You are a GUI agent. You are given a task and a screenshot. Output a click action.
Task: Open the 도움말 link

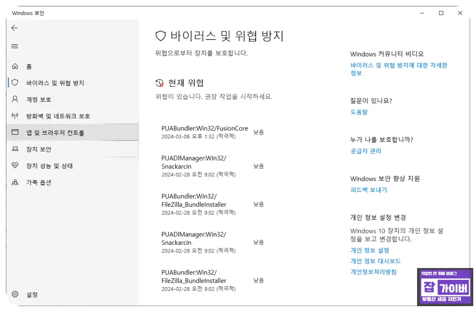click(x=359, y=112)
